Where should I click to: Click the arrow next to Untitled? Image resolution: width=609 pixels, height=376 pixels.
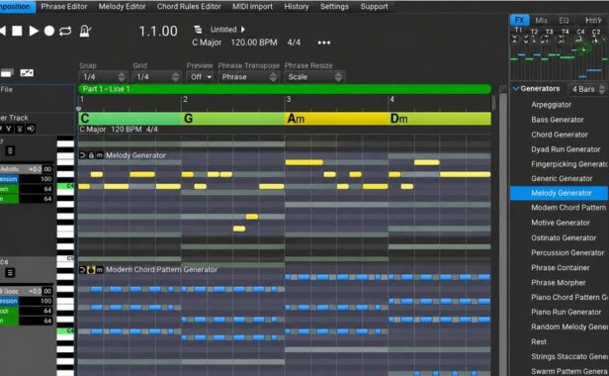[243, 29]
